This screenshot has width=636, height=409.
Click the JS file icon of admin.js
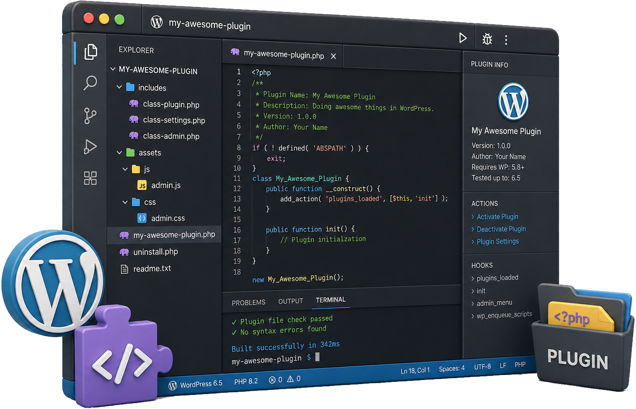coord(142,185)
